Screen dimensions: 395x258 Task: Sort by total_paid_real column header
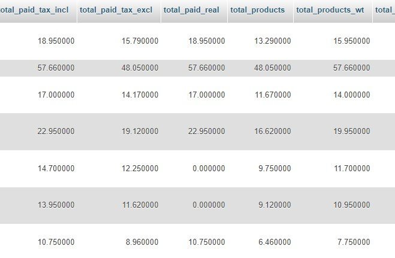click(x=191, y=10)
